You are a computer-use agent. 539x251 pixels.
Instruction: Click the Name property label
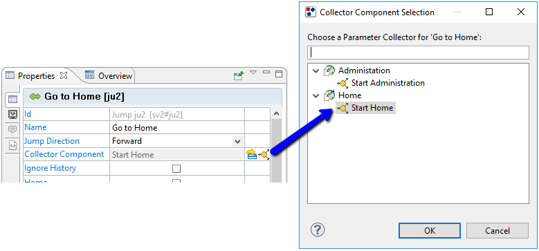(35, 127)
